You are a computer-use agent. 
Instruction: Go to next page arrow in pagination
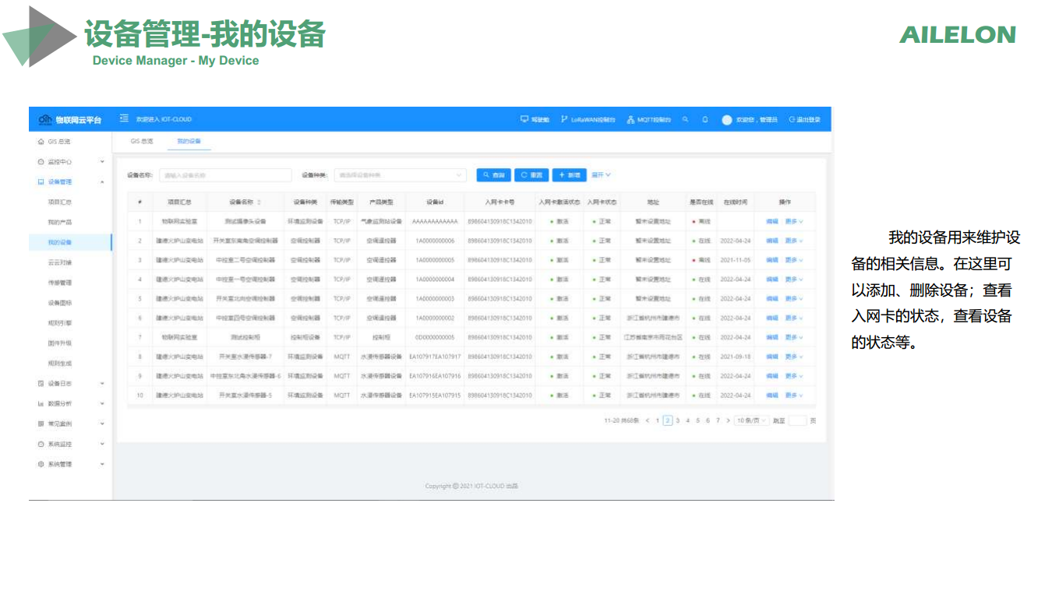tap(728, 420)
